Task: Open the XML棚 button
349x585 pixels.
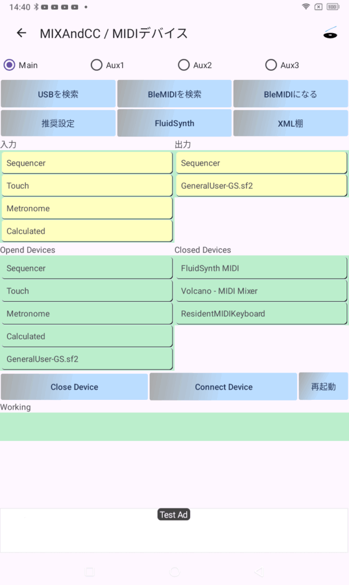Action: [290, 123]
